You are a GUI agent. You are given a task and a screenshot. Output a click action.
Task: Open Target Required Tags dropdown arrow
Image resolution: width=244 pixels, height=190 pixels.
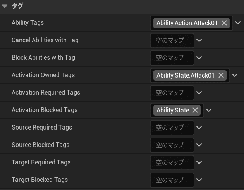coord(199,162)
